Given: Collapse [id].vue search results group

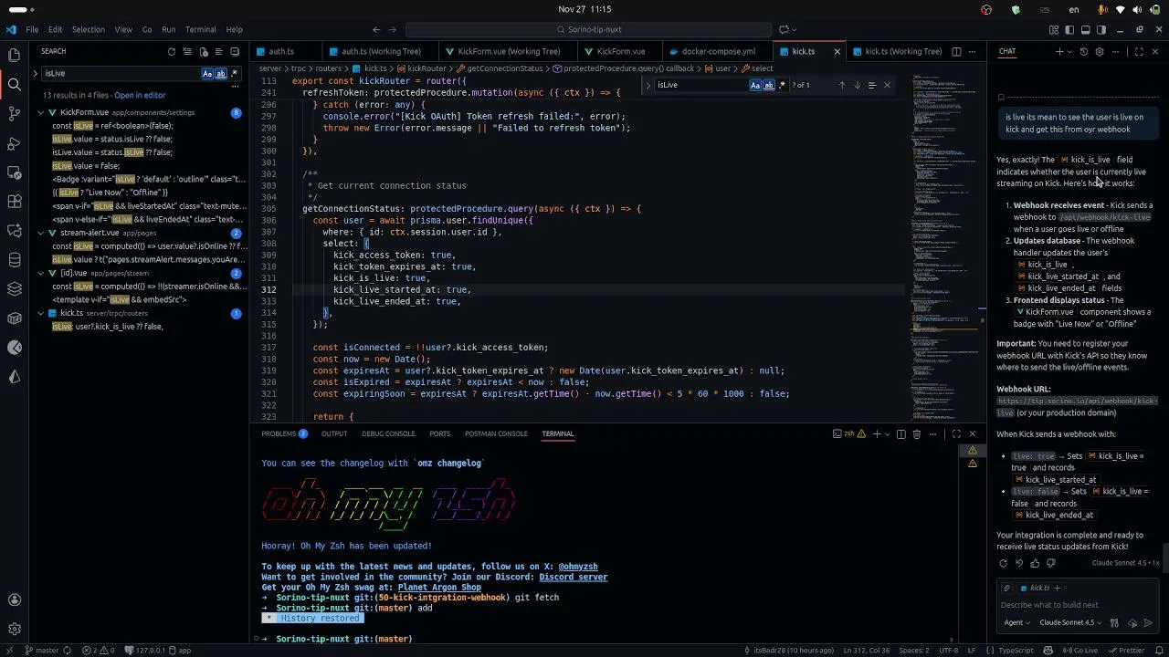Looking at the screenshot, I should click(40, 273).
